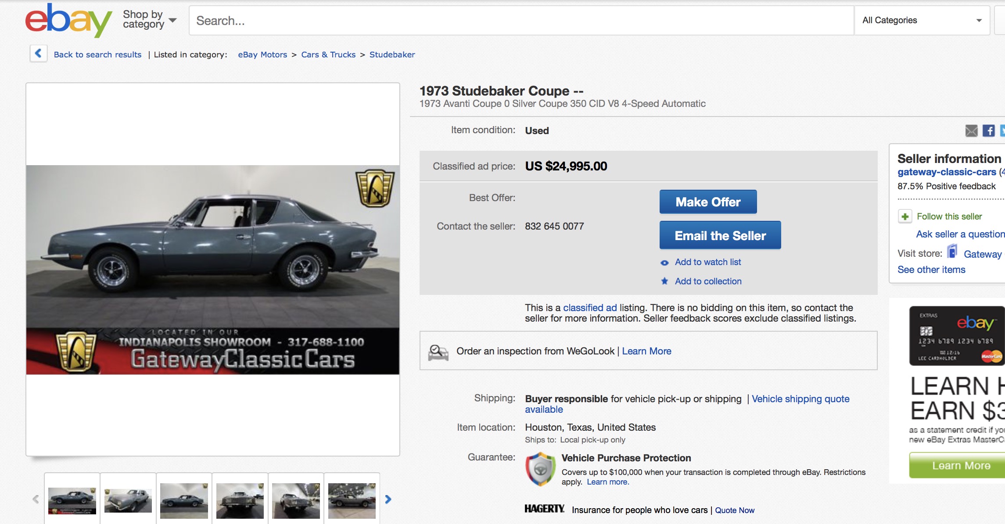Click the back arrow icon button
Viewport: 1005px width, 524px height.
[38, 54]
